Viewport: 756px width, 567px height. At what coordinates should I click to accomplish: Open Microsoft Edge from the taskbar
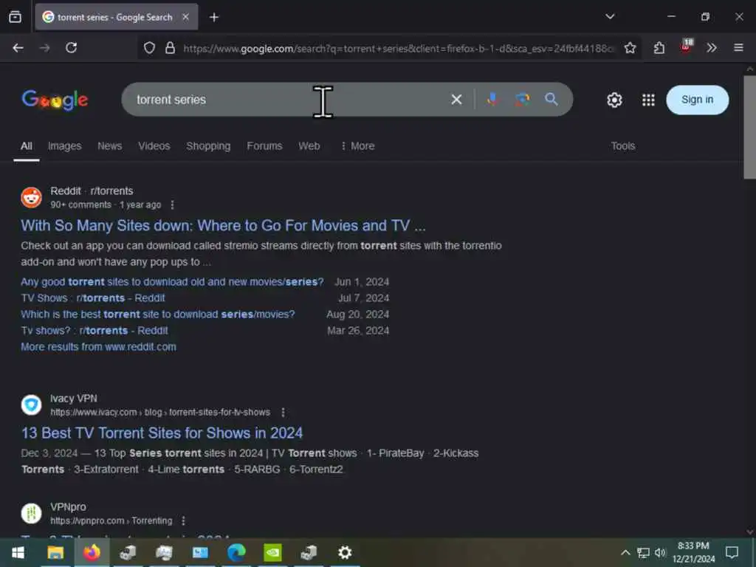pos(236,552)
